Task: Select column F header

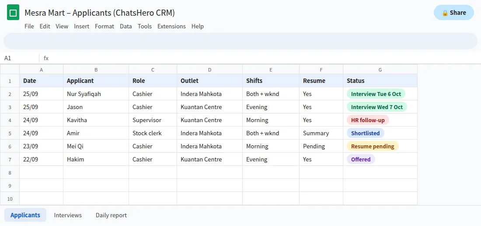Action: (x=321, y=69)
